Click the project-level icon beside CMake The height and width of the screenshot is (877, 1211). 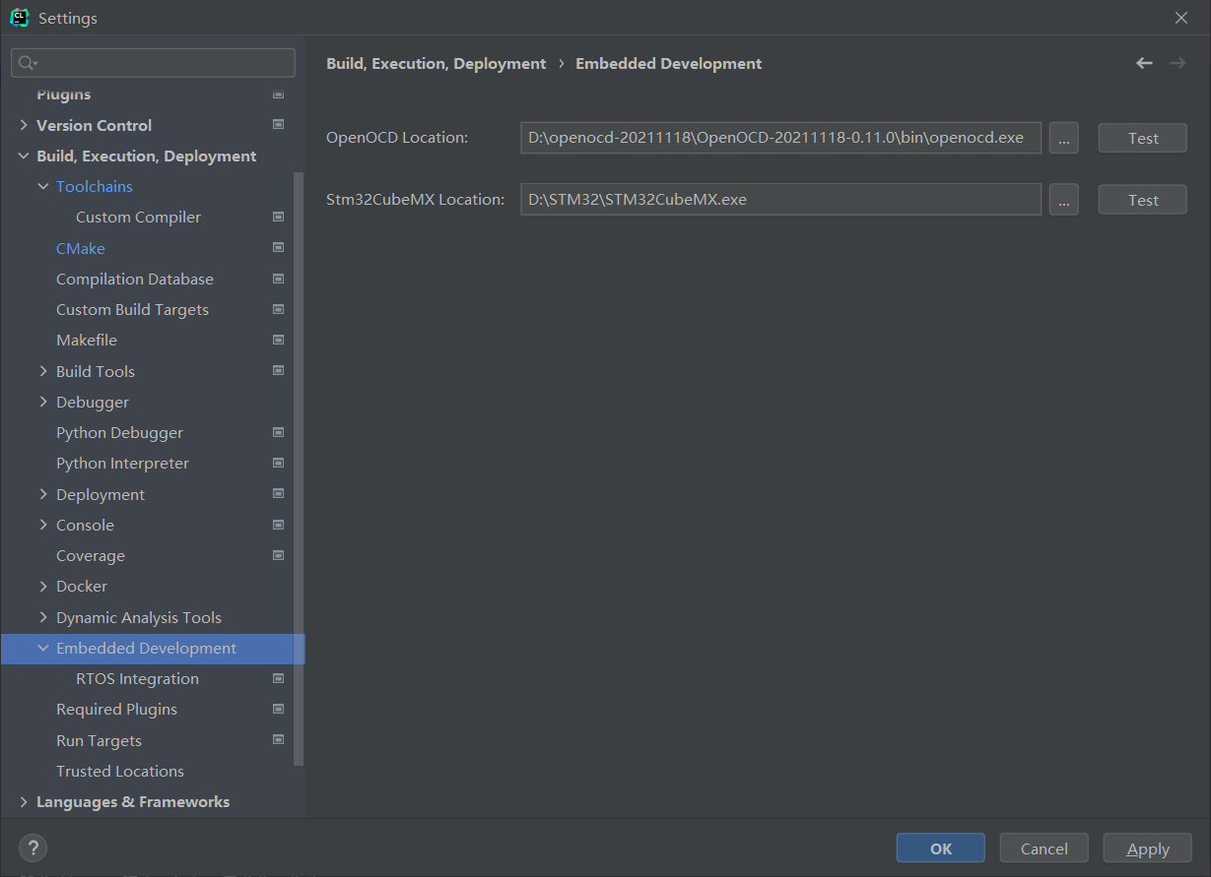(278, 248)
